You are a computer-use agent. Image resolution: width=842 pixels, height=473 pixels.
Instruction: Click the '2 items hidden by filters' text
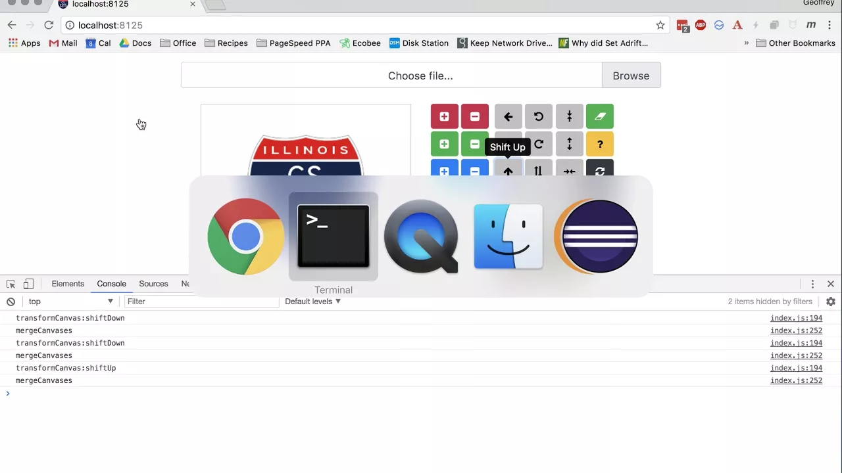tap(770, 302)
